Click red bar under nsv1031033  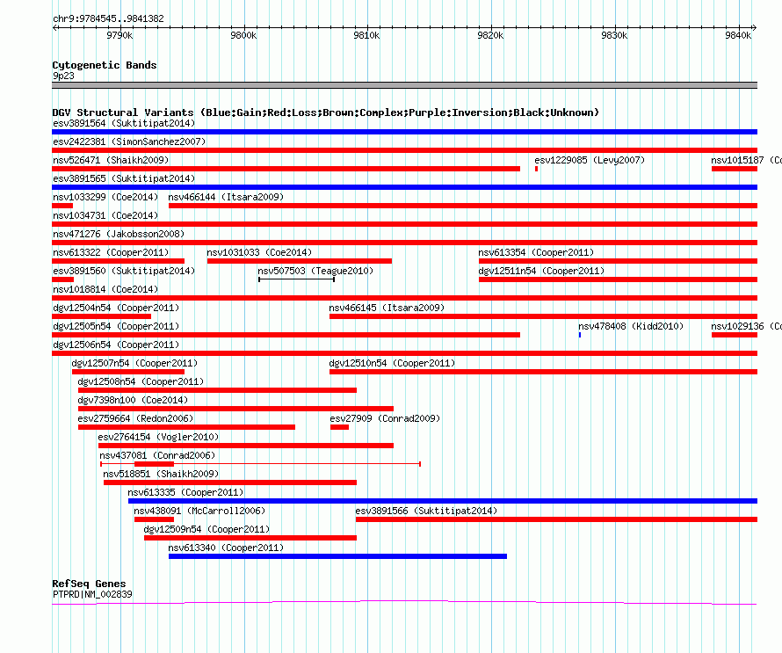click(x=300, y=261)
